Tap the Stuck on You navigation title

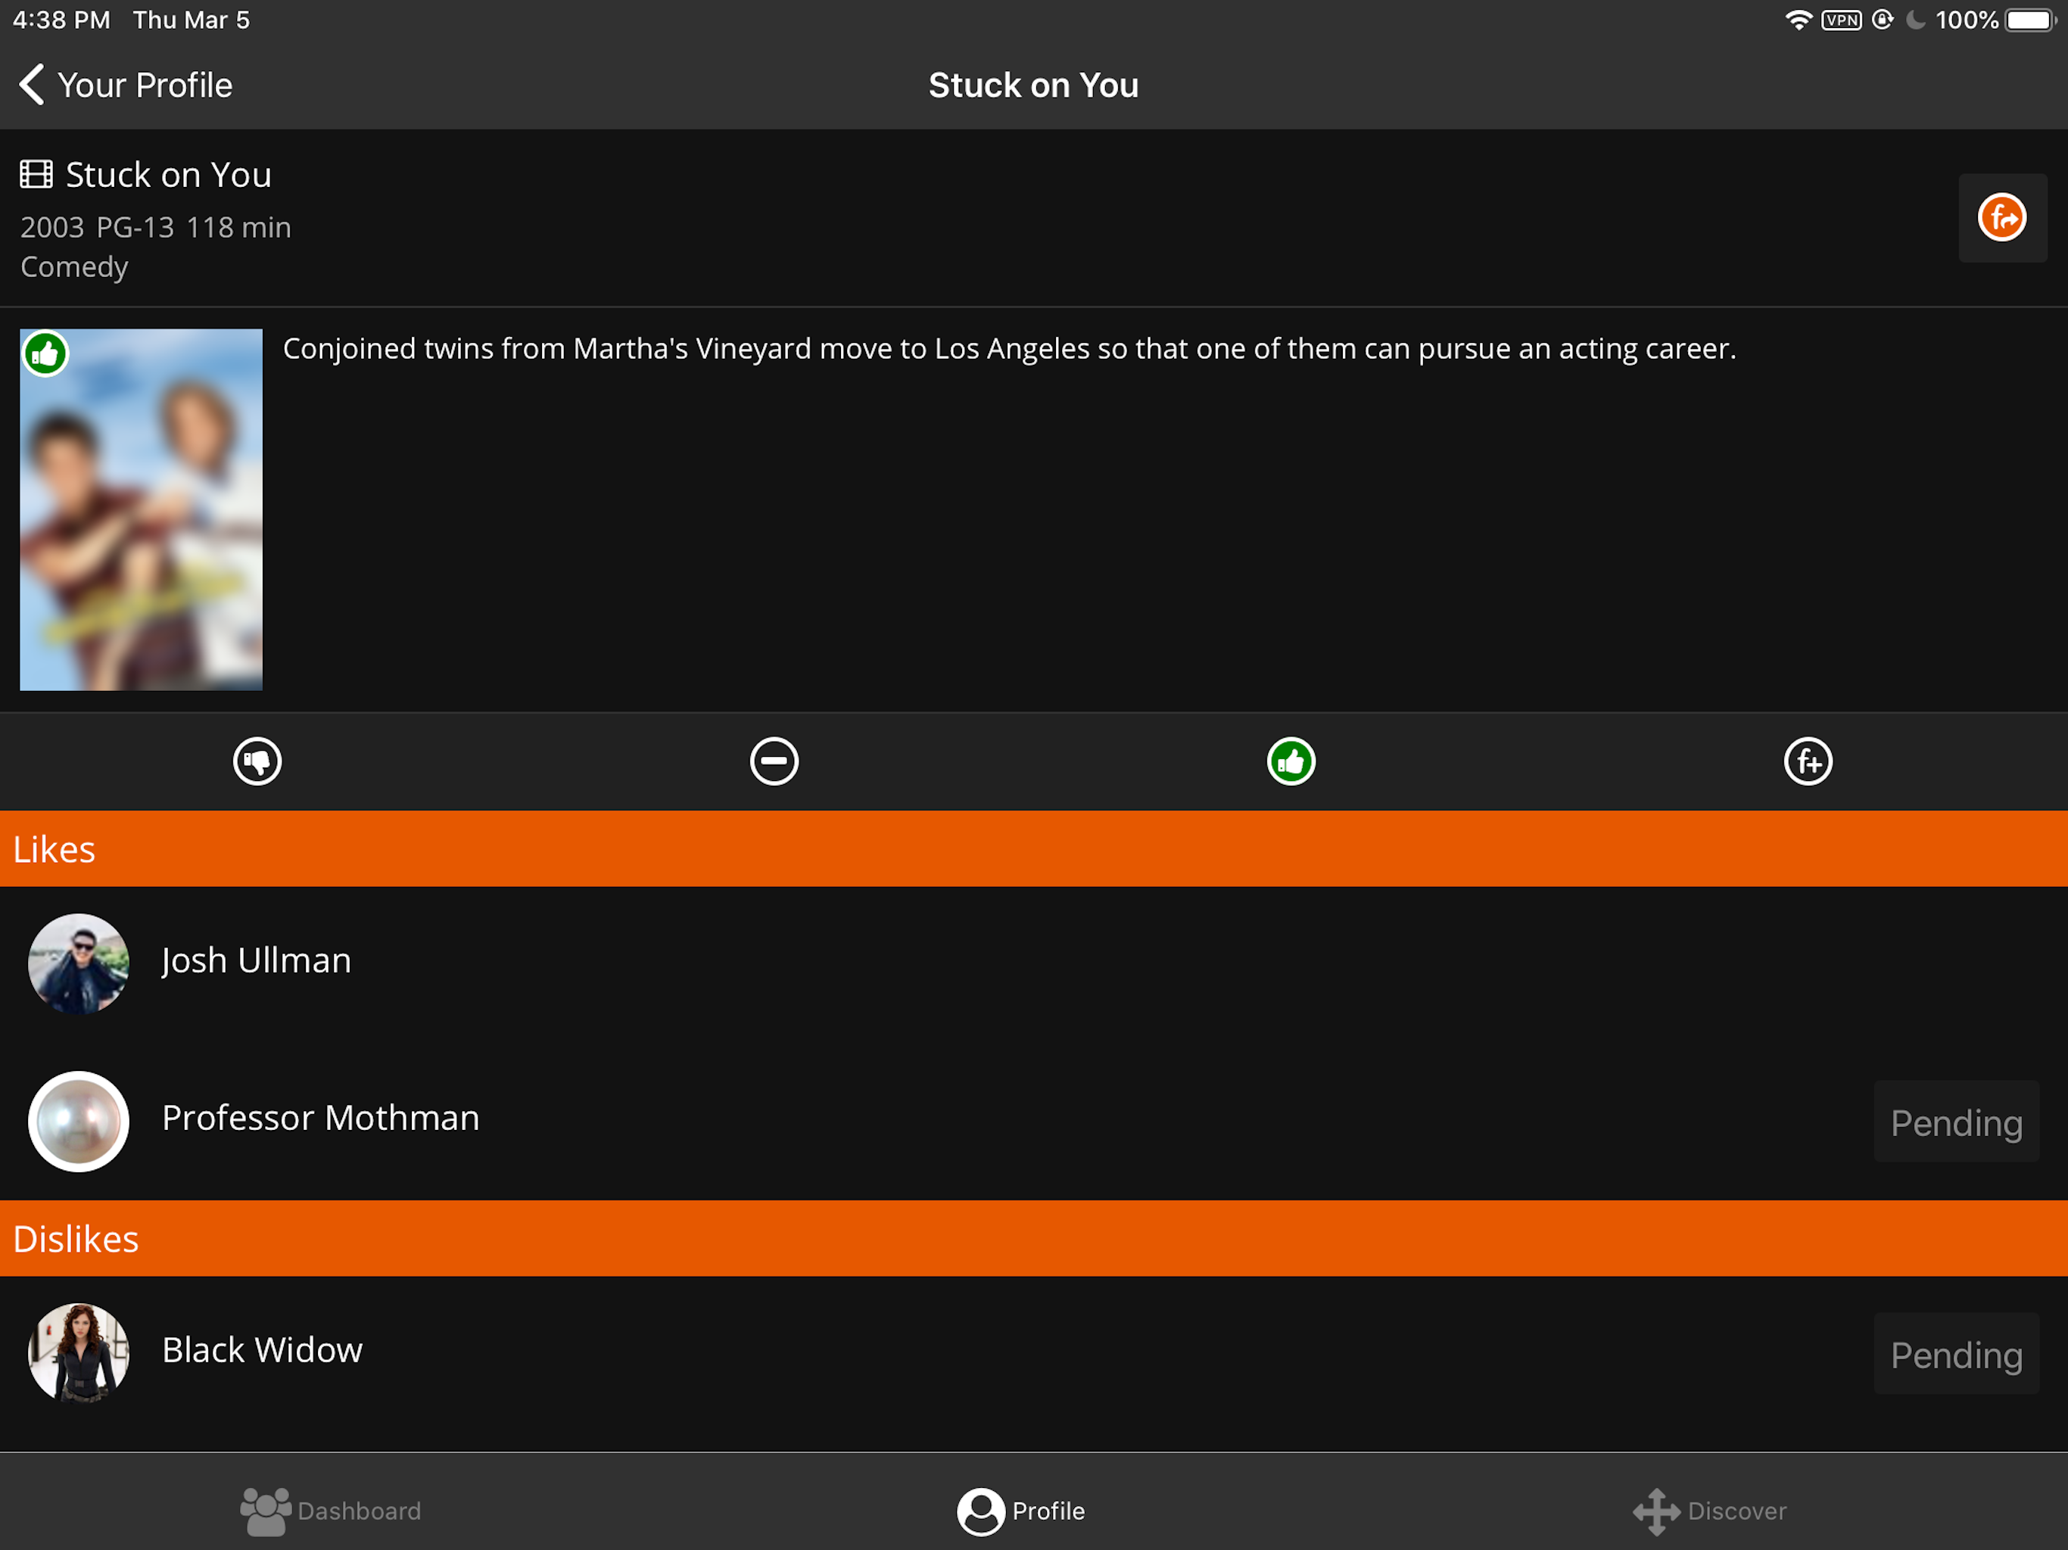(x=1034, y=85)
